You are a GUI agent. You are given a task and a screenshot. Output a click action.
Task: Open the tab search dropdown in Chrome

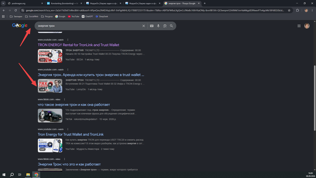pos(3,3)
